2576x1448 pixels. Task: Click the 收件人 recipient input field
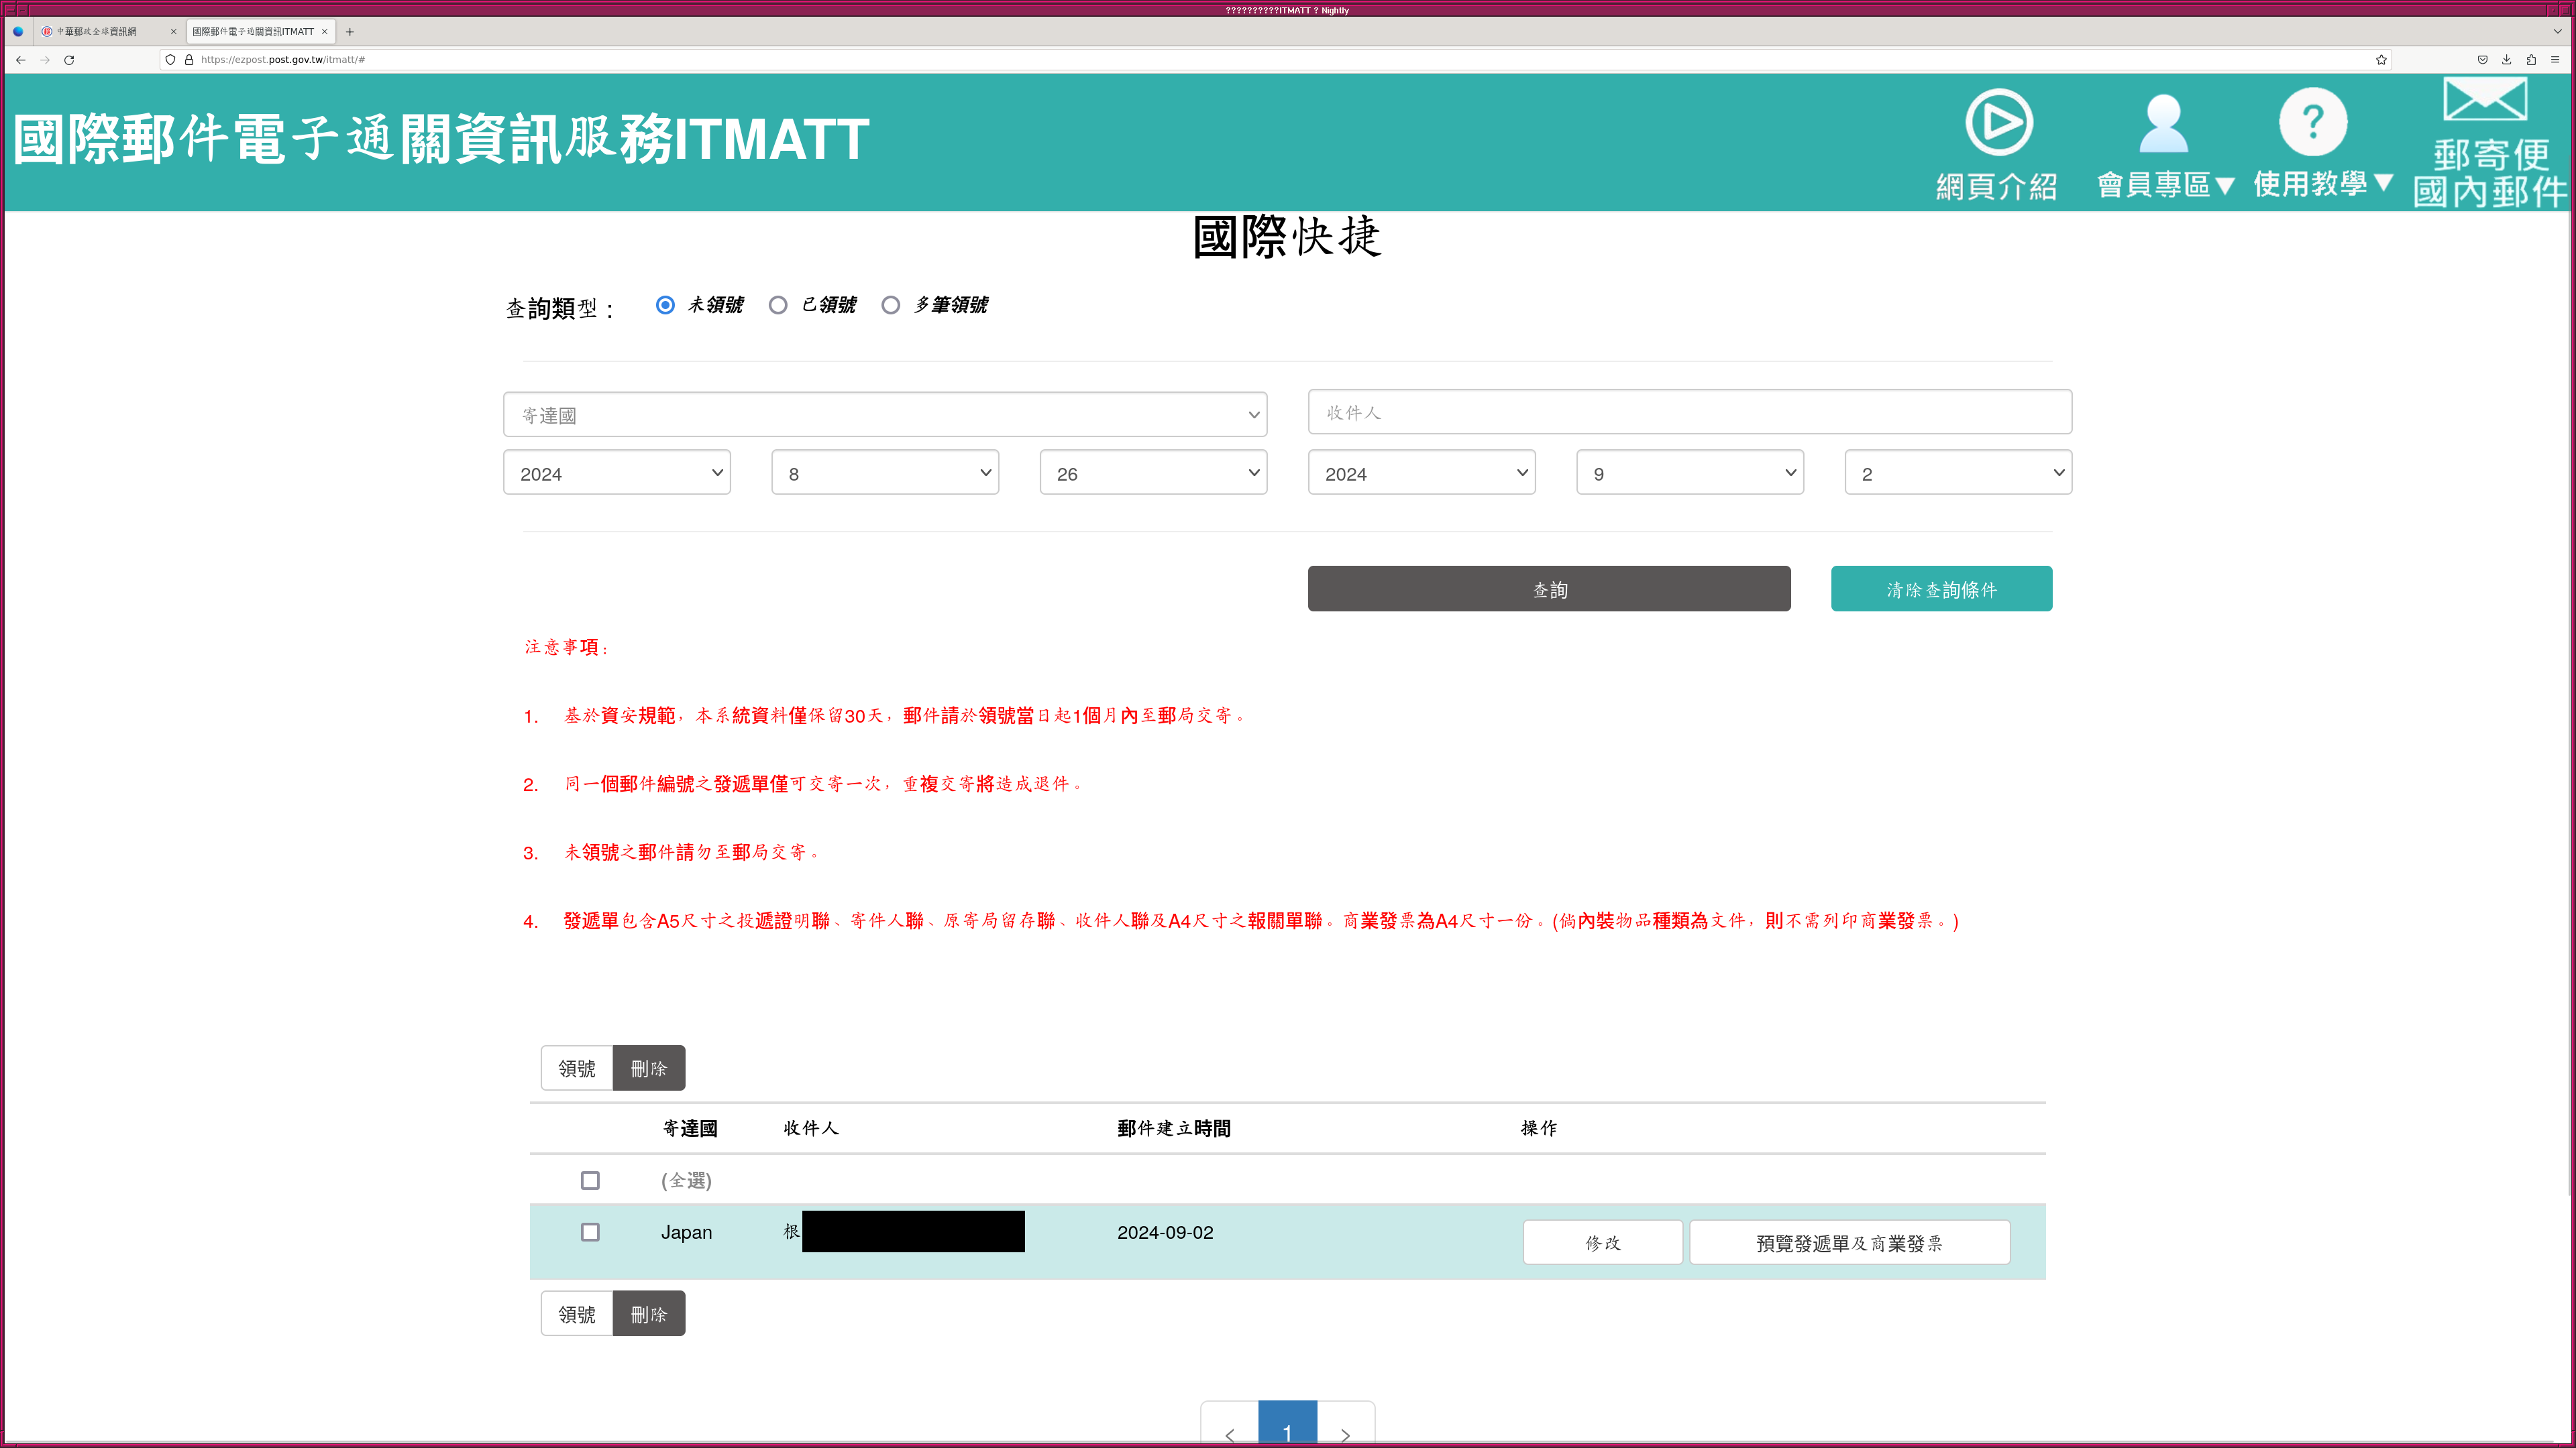tap(1689, 412)
